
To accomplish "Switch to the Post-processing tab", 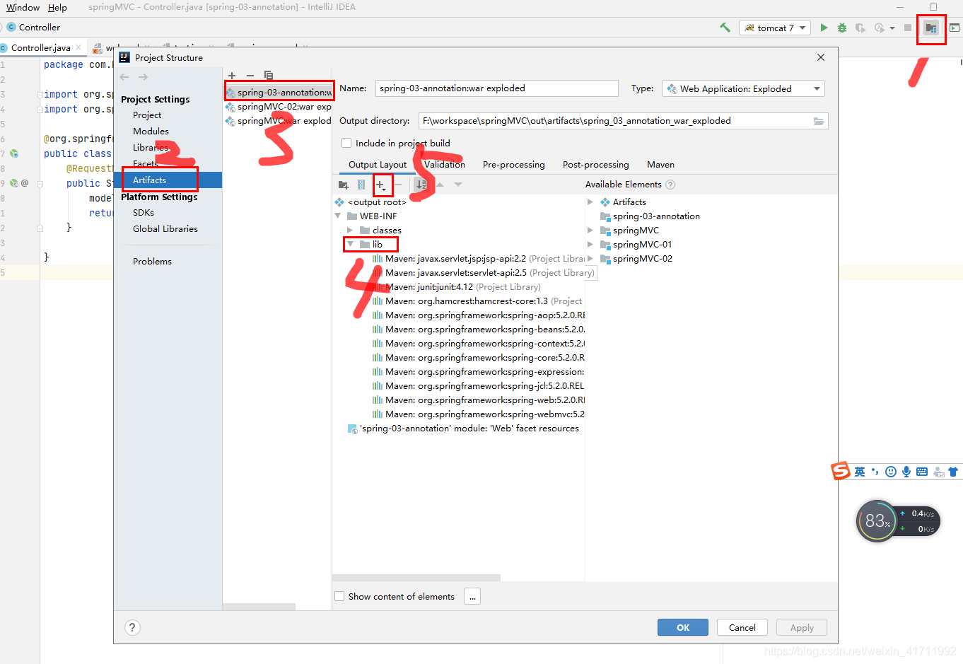I will [x=595, y=164].
